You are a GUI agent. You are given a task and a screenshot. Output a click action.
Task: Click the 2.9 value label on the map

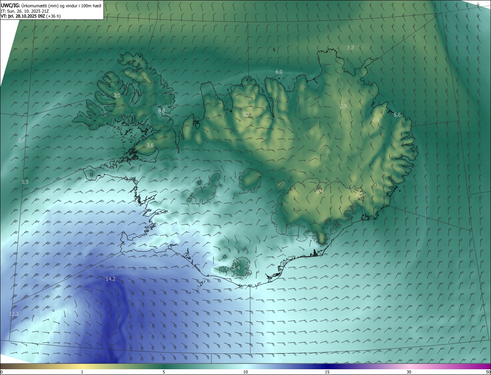[x=343, y=106]
